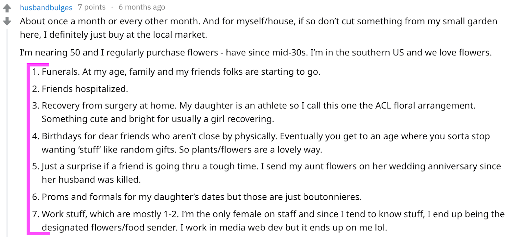Click the 'Something cute and bright' line
526x237 pixels.
tap(158, 119)
